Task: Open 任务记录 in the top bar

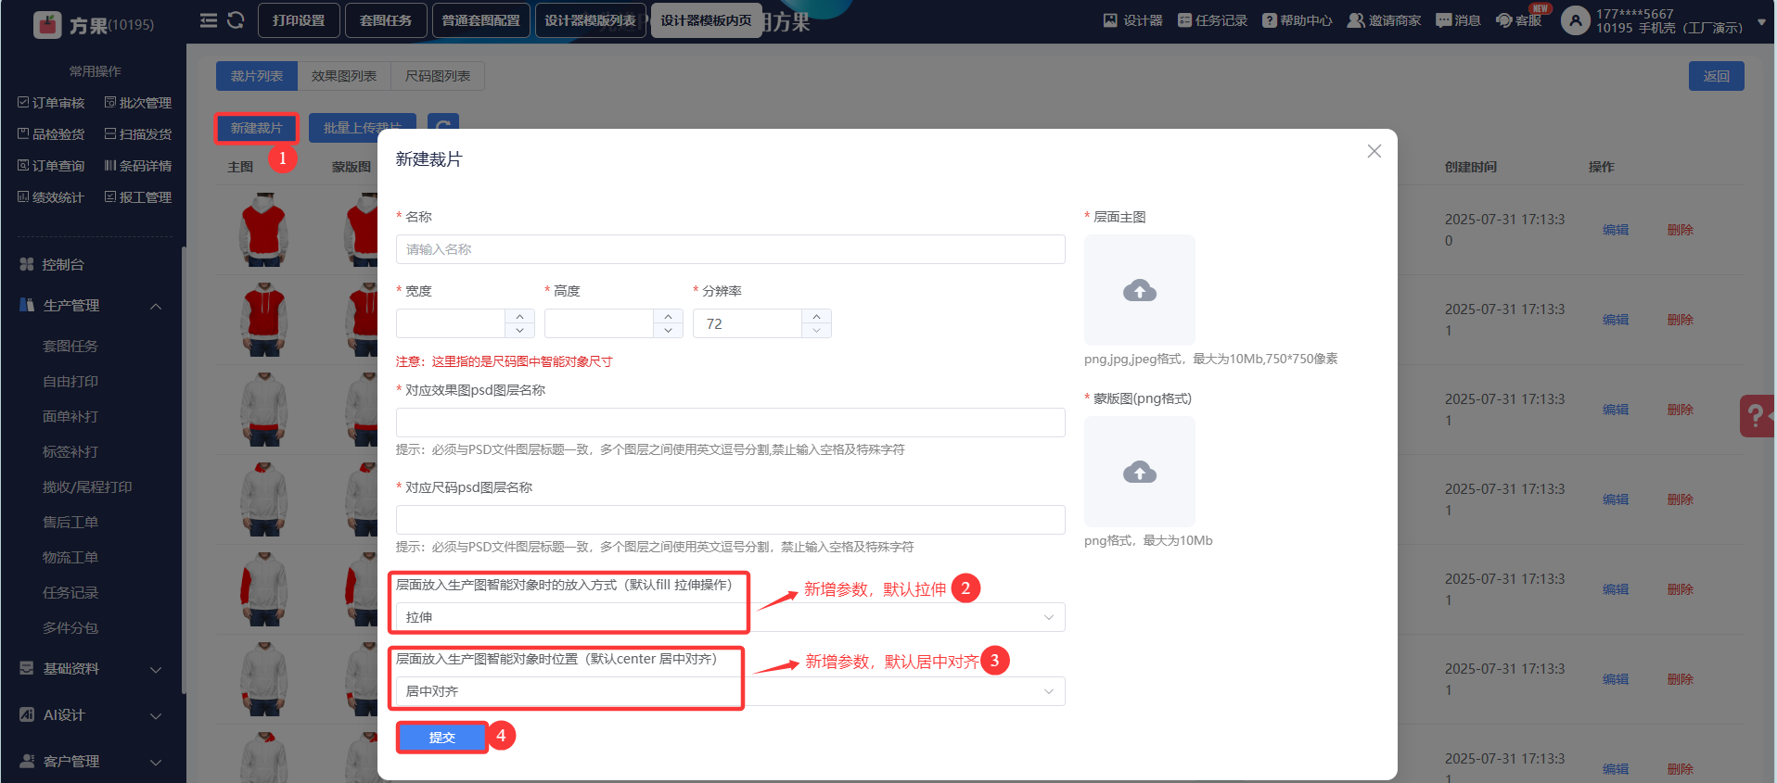Action: click(1212, 20)
